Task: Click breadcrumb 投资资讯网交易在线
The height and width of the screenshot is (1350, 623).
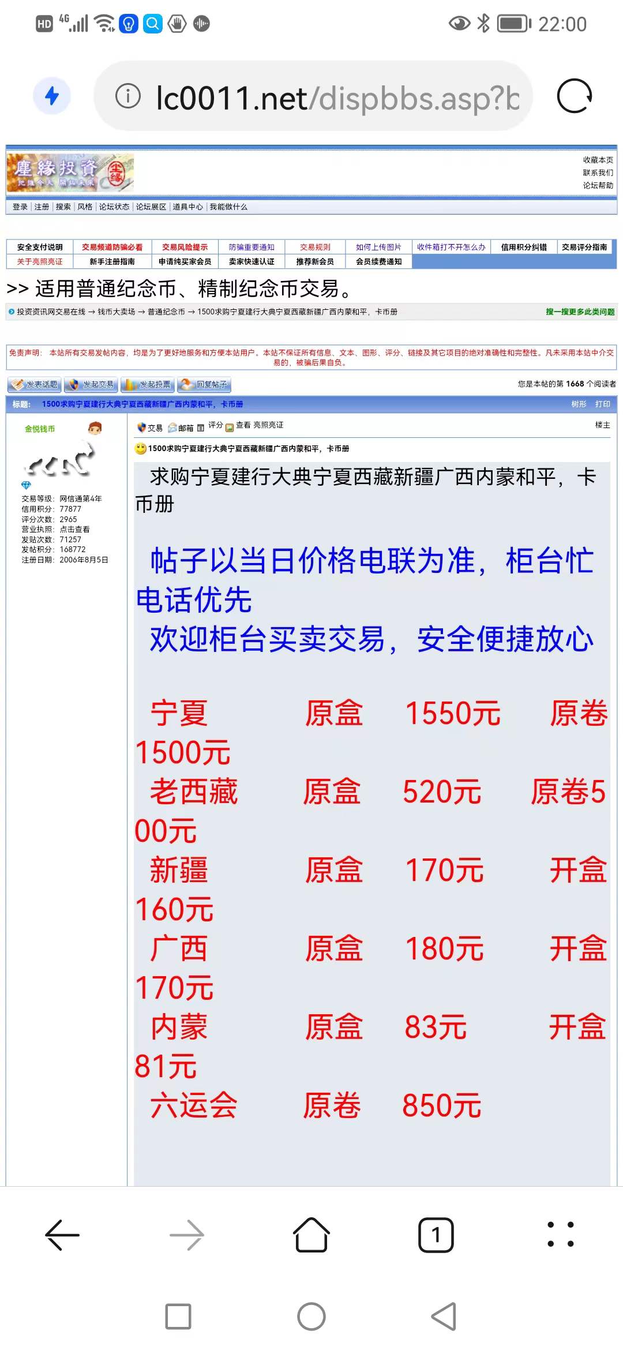Action: (51, 312)
